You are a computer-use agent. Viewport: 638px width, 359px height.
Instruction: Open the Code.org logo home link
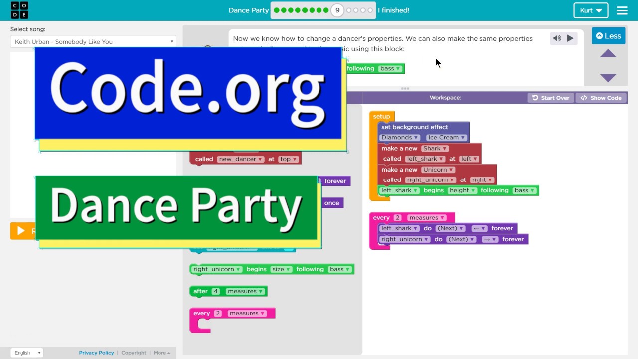pyautogui.click(x=19, y=10)
